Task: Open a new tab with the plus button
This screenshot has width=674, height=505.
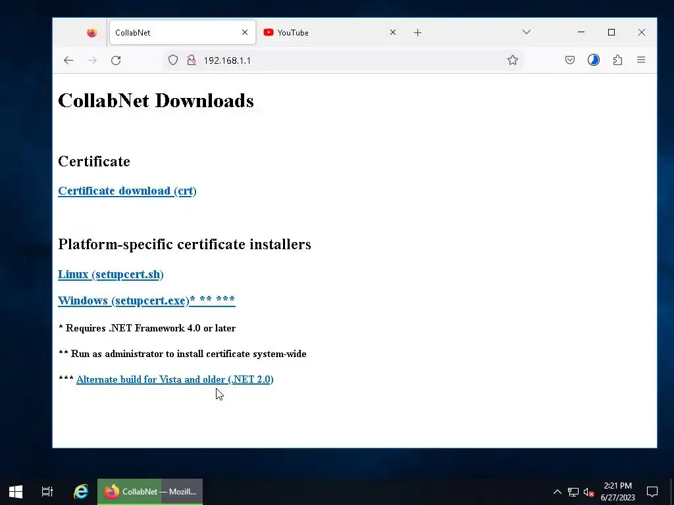Action: pyautogui.click(x=417, y=33)
